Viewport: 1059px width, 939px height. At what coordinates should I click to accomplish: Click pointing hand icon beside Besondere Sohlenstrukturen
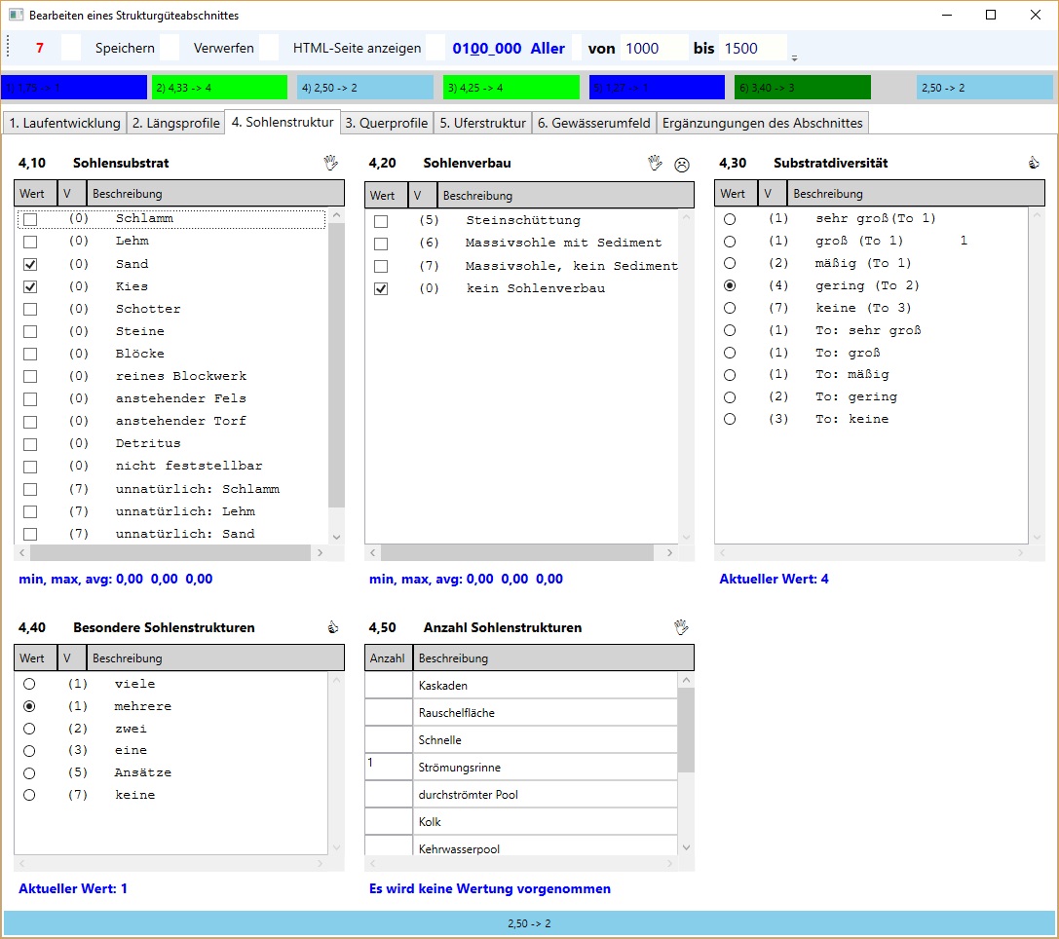tap(333, 627)
